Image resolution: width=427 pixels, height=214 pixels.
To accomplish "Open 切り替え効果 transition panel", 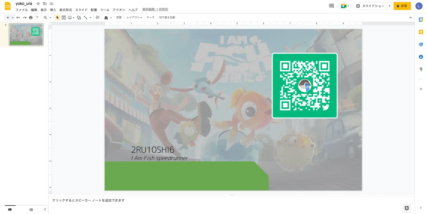I will coord(167,17).
